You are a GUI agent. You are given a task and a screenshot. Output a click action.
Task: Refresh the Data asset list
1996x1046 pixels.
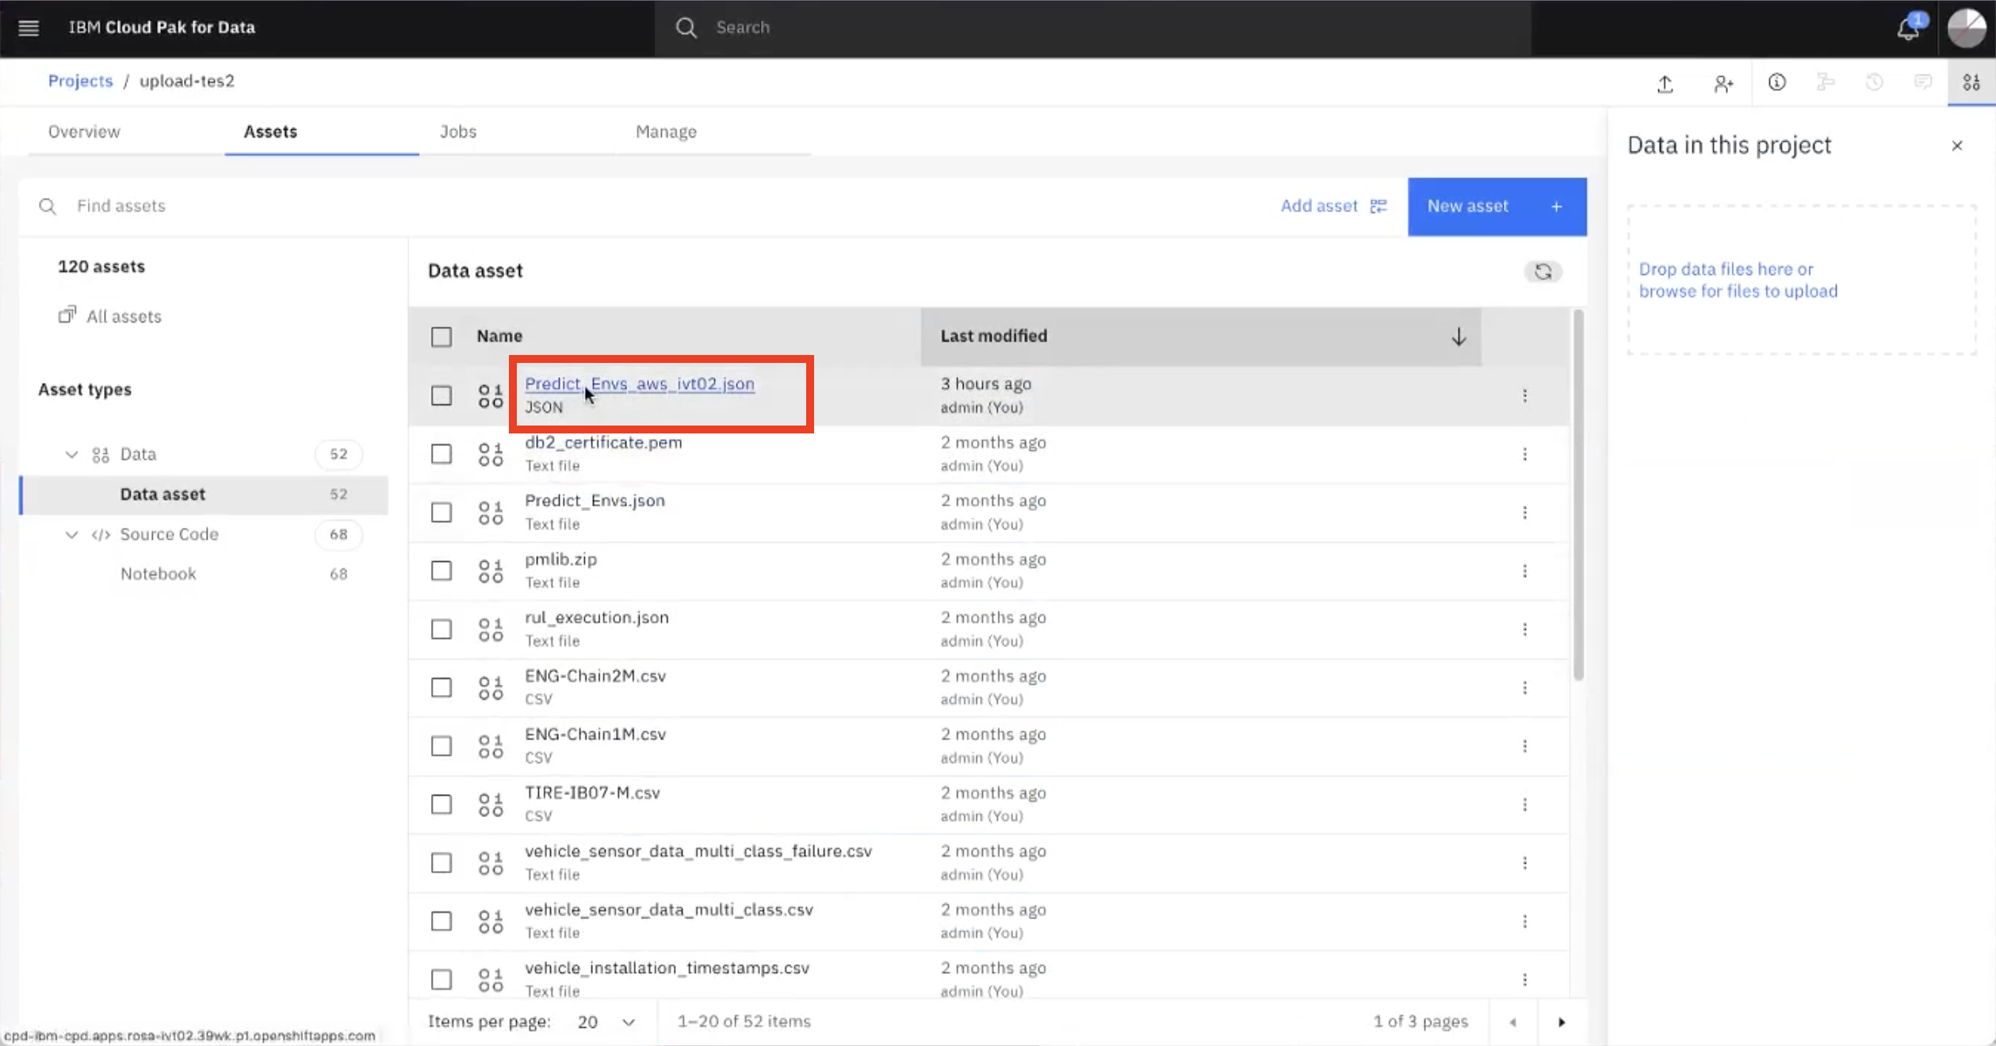click(x=1543, y=272)
